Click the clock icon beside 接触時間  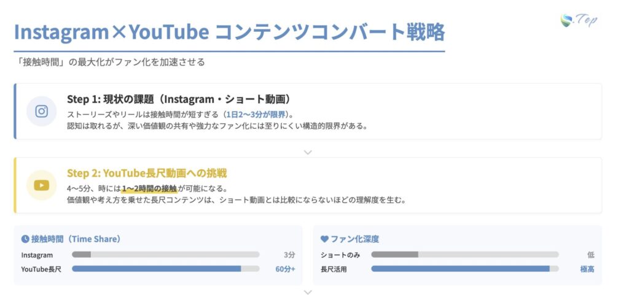25,239
